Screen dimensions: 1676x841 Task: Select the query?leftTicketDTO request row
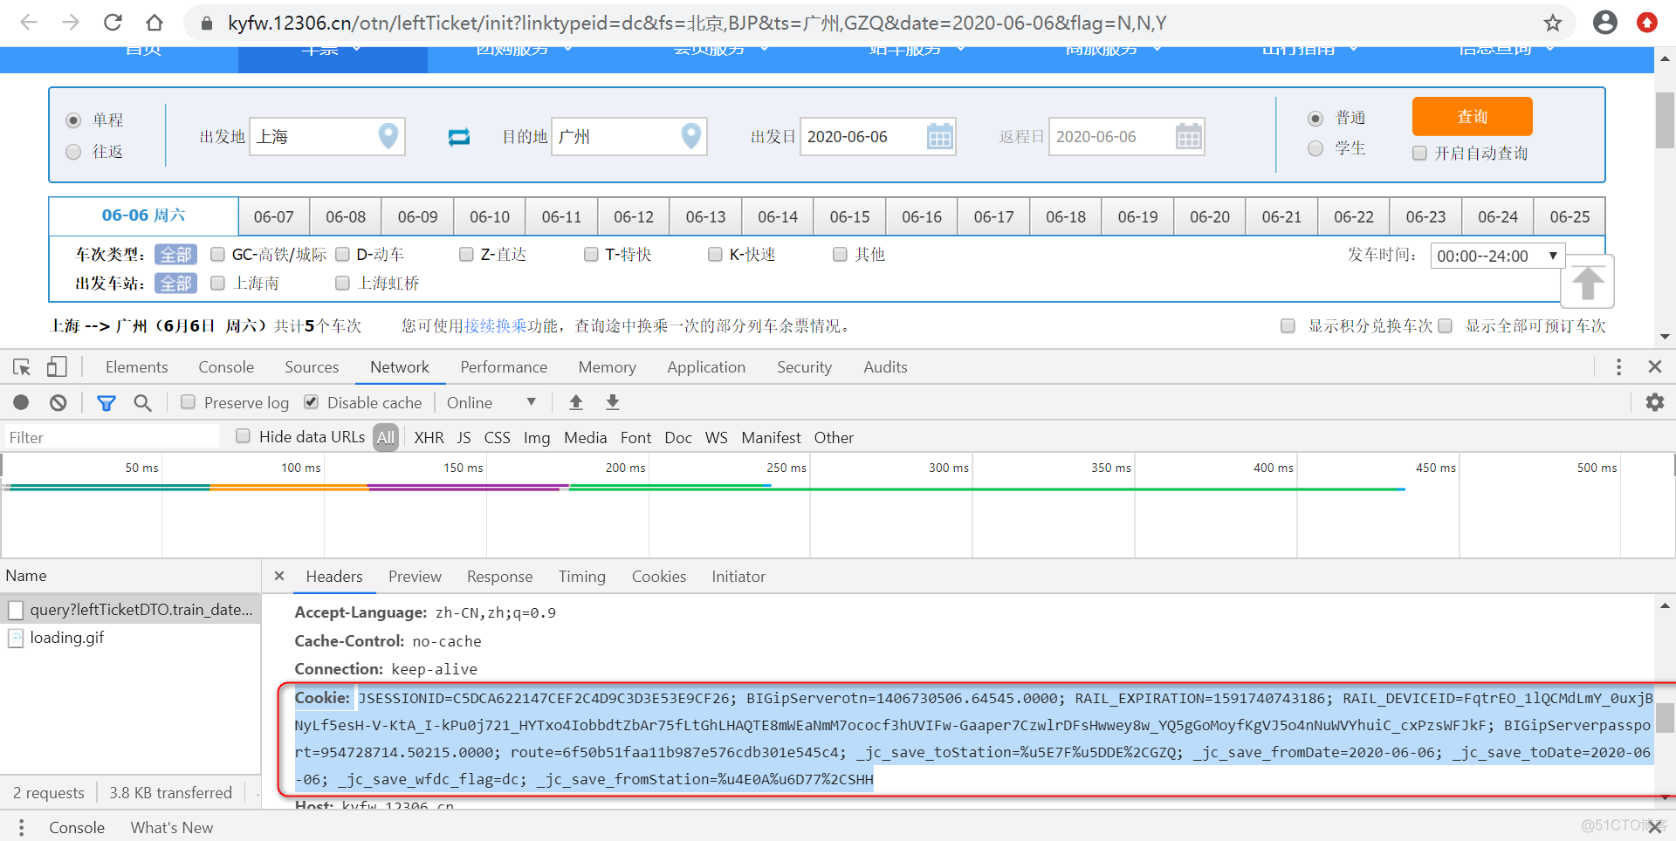pos(131,610)
